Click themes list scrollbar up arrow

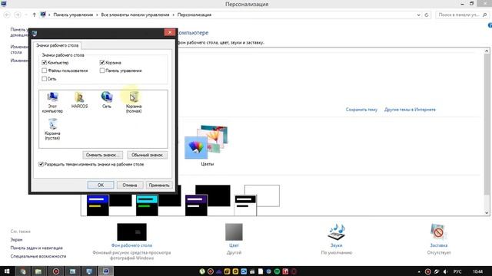487,51
